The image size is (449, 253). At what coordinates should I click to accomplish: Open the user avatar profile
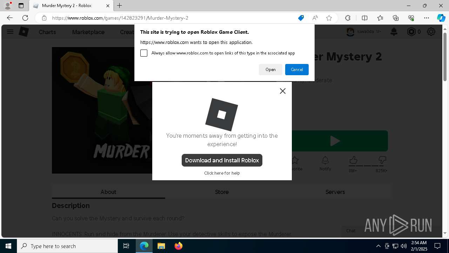click(x=350, y=32)
